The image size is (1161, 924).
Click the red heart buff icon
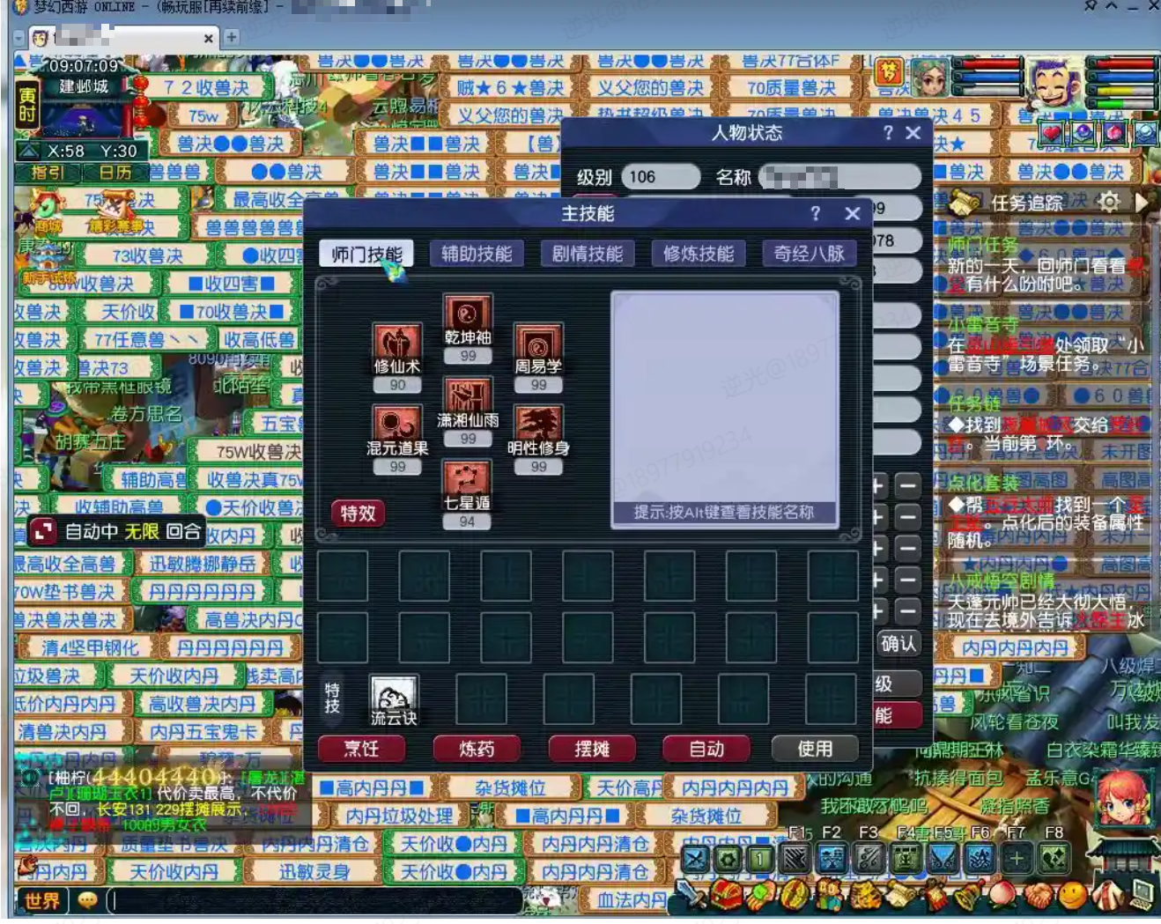tap(1051, 134)
